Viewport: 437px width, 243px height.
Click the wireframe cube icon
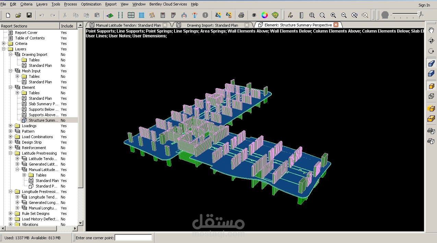[431, 96]
